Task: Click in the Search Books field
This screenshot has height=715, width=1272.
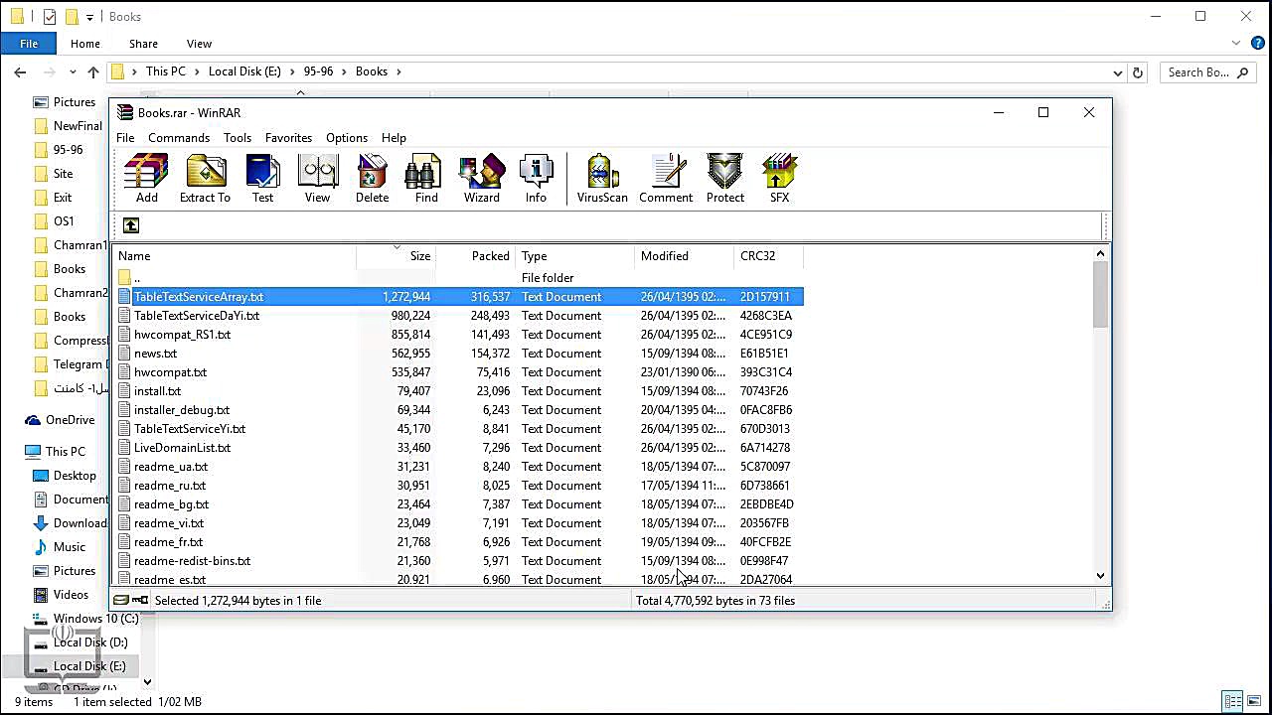Action: click(1206, 71)
